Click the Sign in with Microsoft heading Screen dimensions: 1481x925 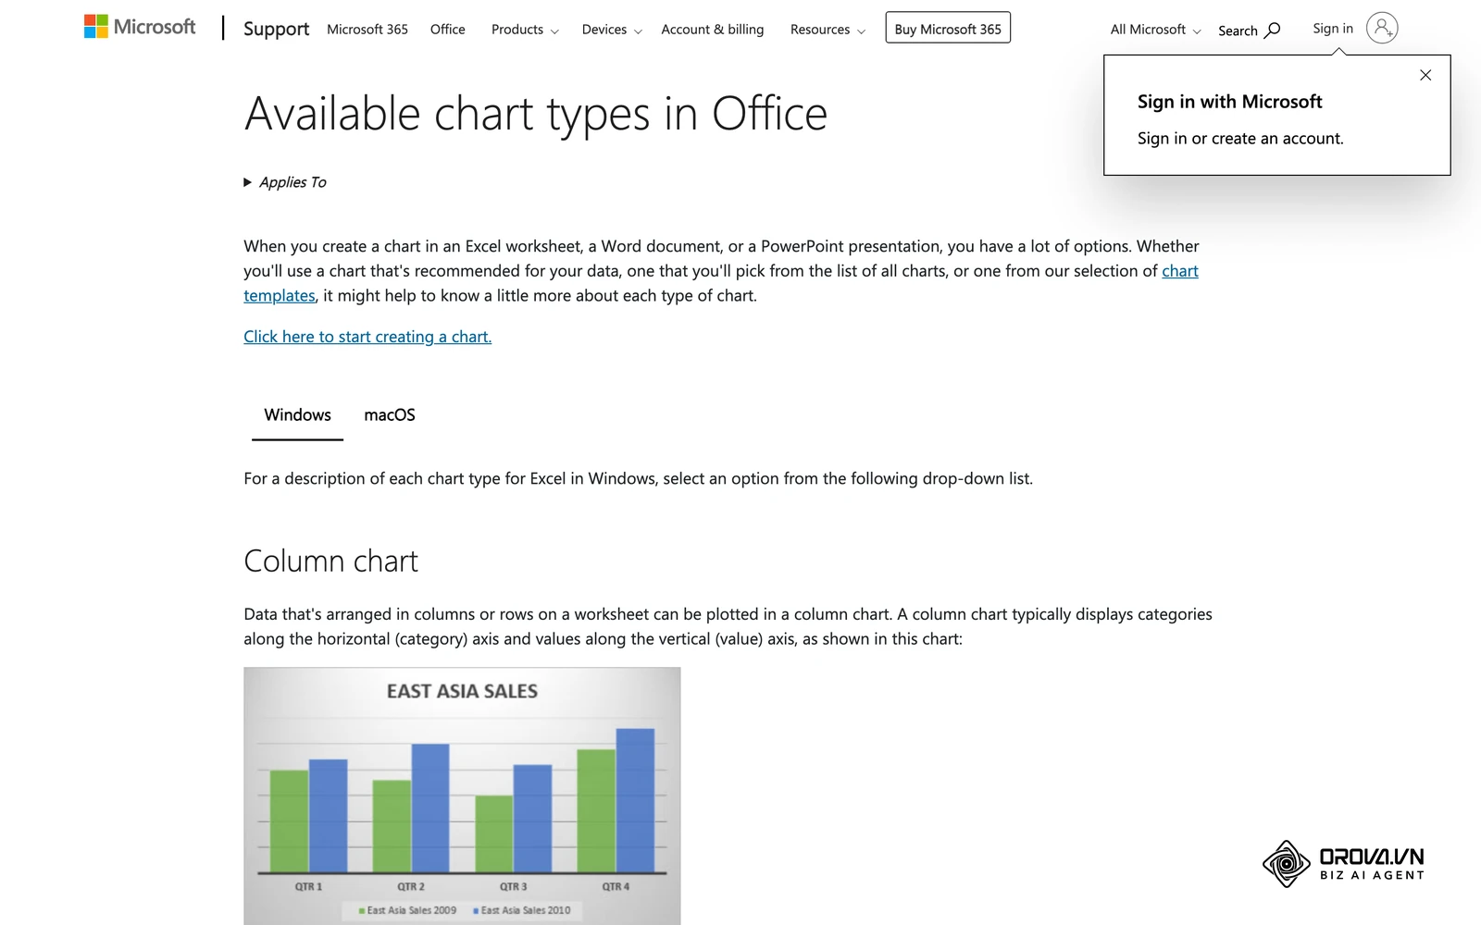[x=1229, y=102]
